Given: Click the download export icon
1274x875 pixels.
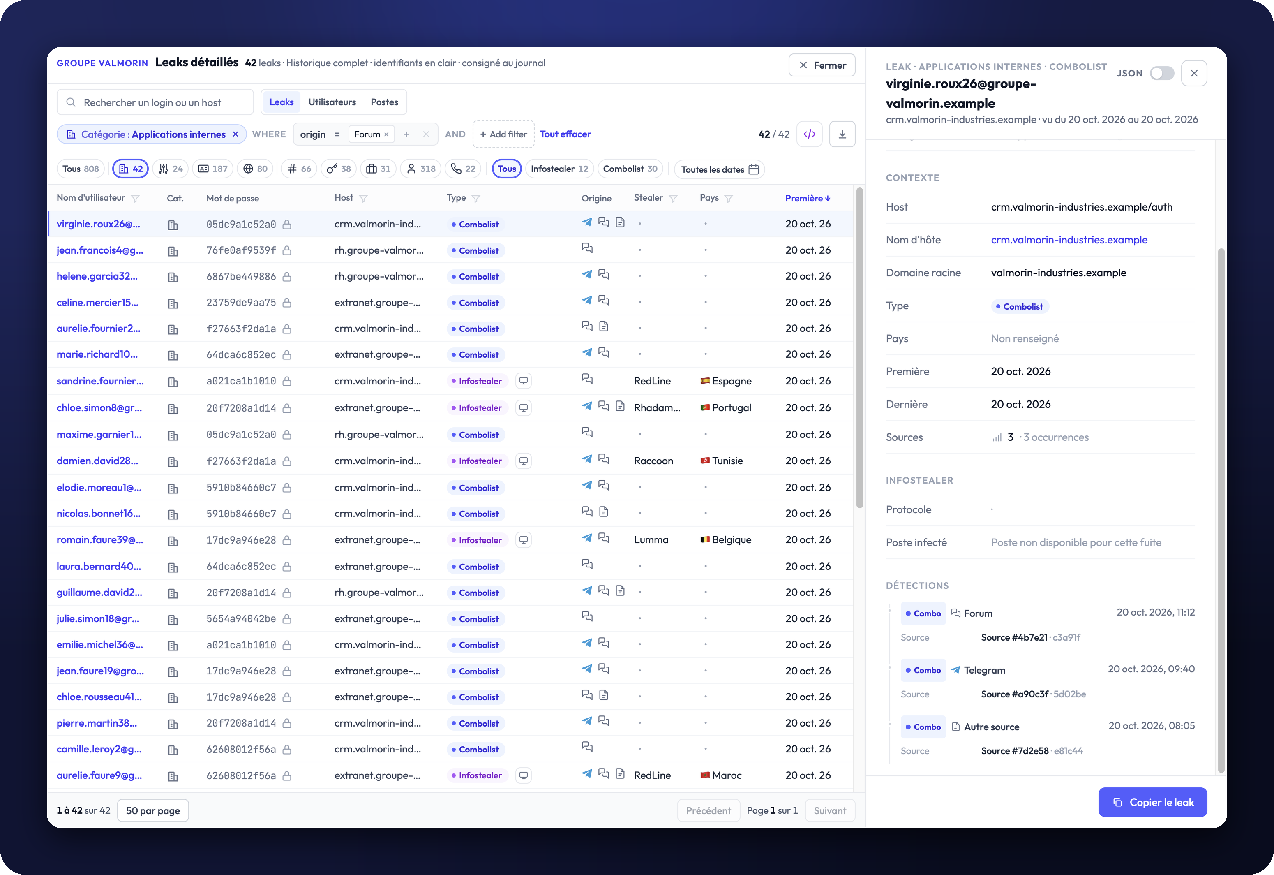Looking at the screenshot, I should coord(842,134).
